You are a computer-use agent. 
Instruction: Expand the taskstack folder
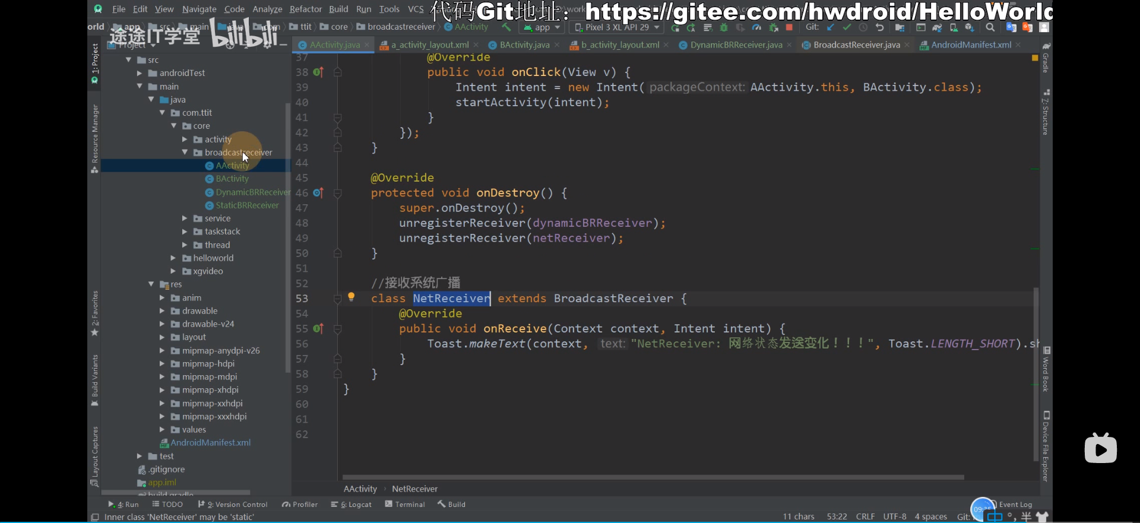185,232
